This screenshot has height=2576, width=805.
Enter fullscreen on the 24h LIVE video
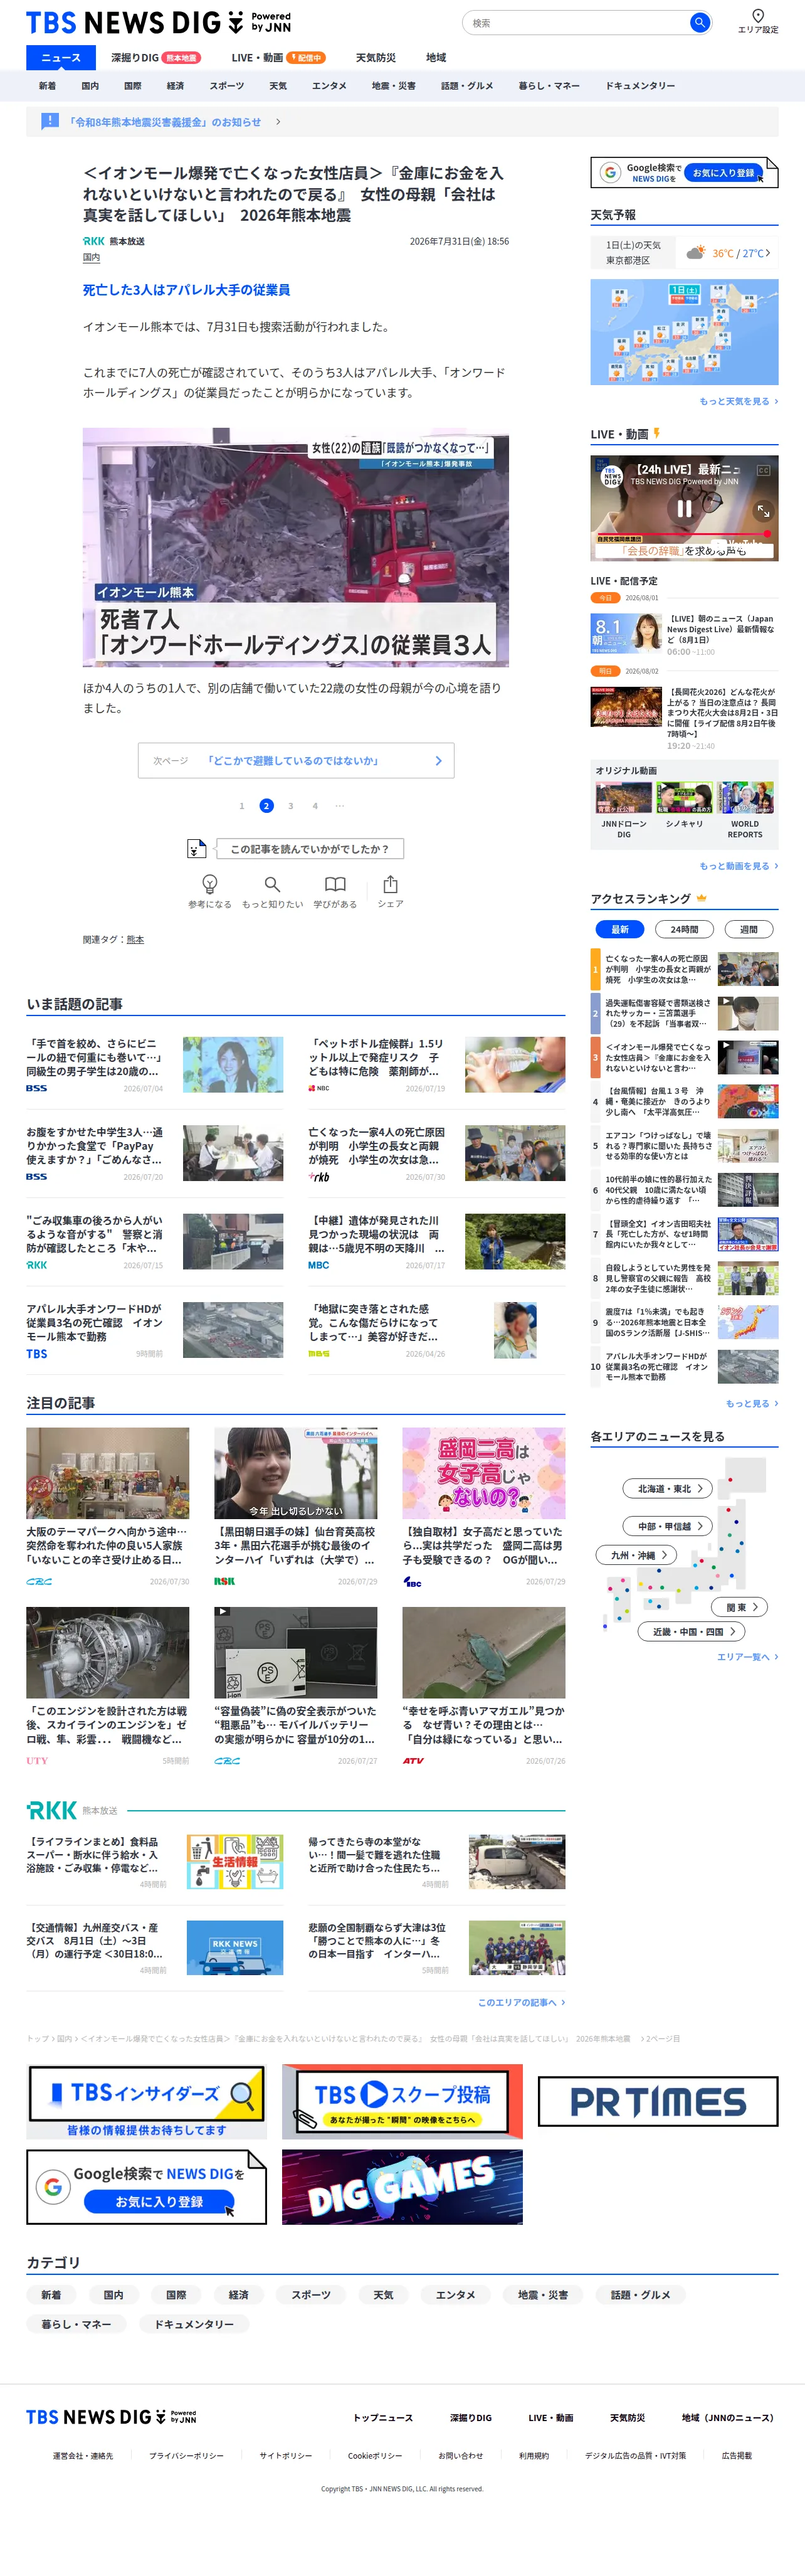(x=763, y=510)
